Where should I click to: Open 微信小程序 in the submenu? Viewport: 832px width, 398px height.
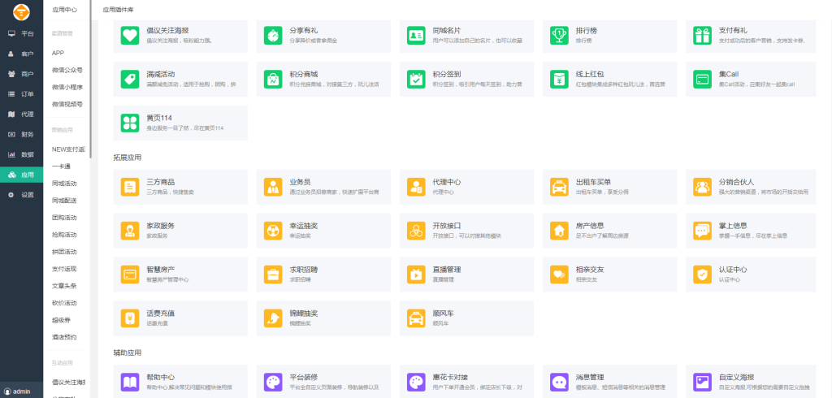point(67,87)
